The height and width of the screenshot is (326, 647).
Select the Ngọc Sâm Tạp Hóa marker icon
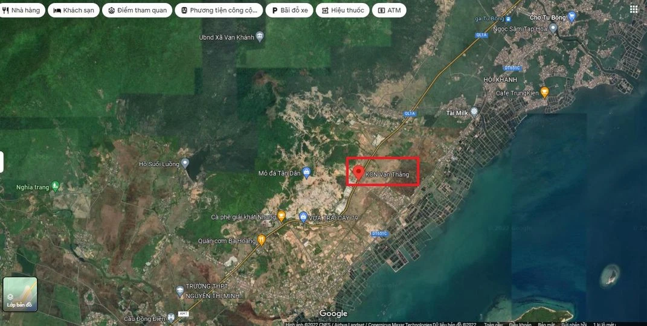[x=553, y=28]
